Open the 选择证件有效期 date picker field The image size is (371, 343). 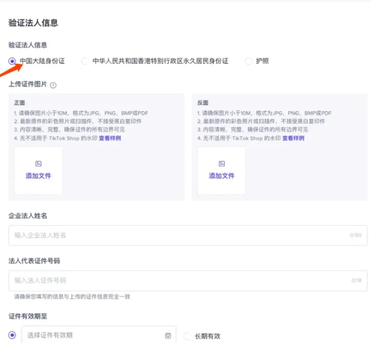(x=91, y=336)
